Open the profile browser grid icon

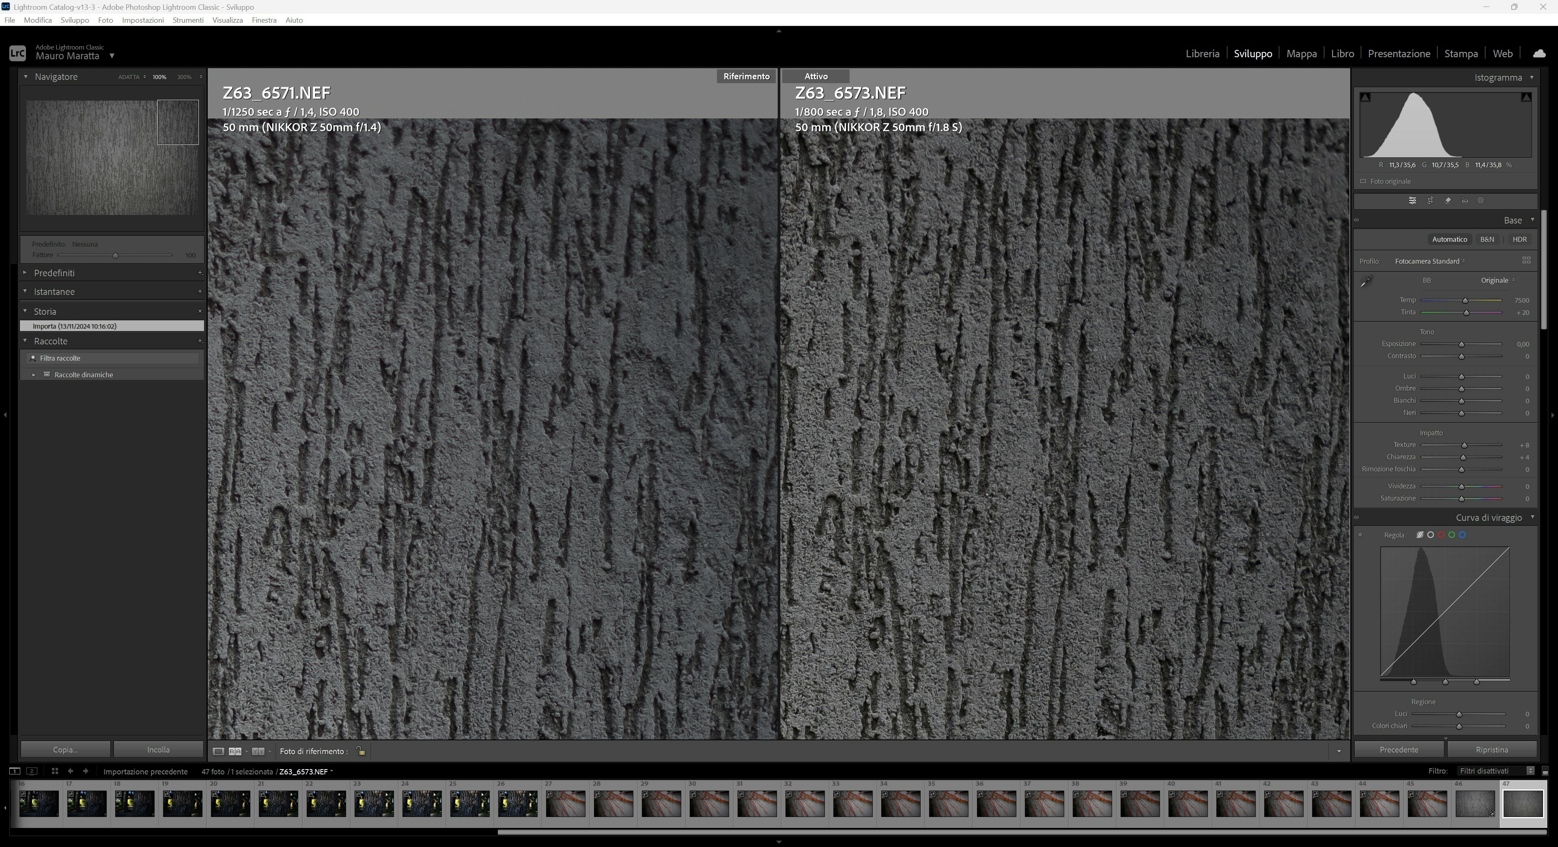(x=1526, y=260)
